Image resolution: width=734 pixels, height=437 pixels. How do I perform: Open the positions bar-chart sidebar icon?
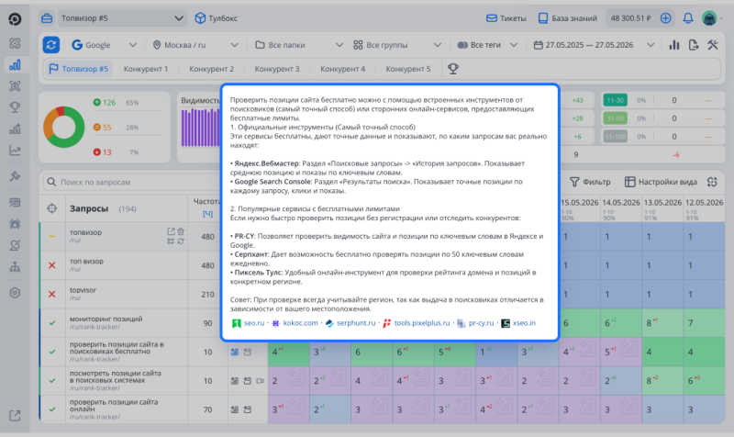pos(15,64)
